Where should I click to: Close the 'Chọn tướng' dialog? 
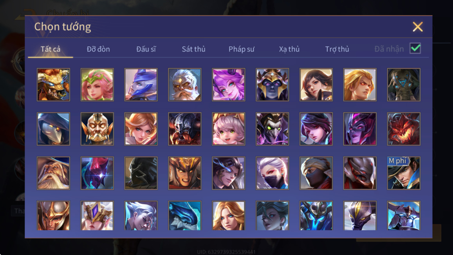click(417, 27)
